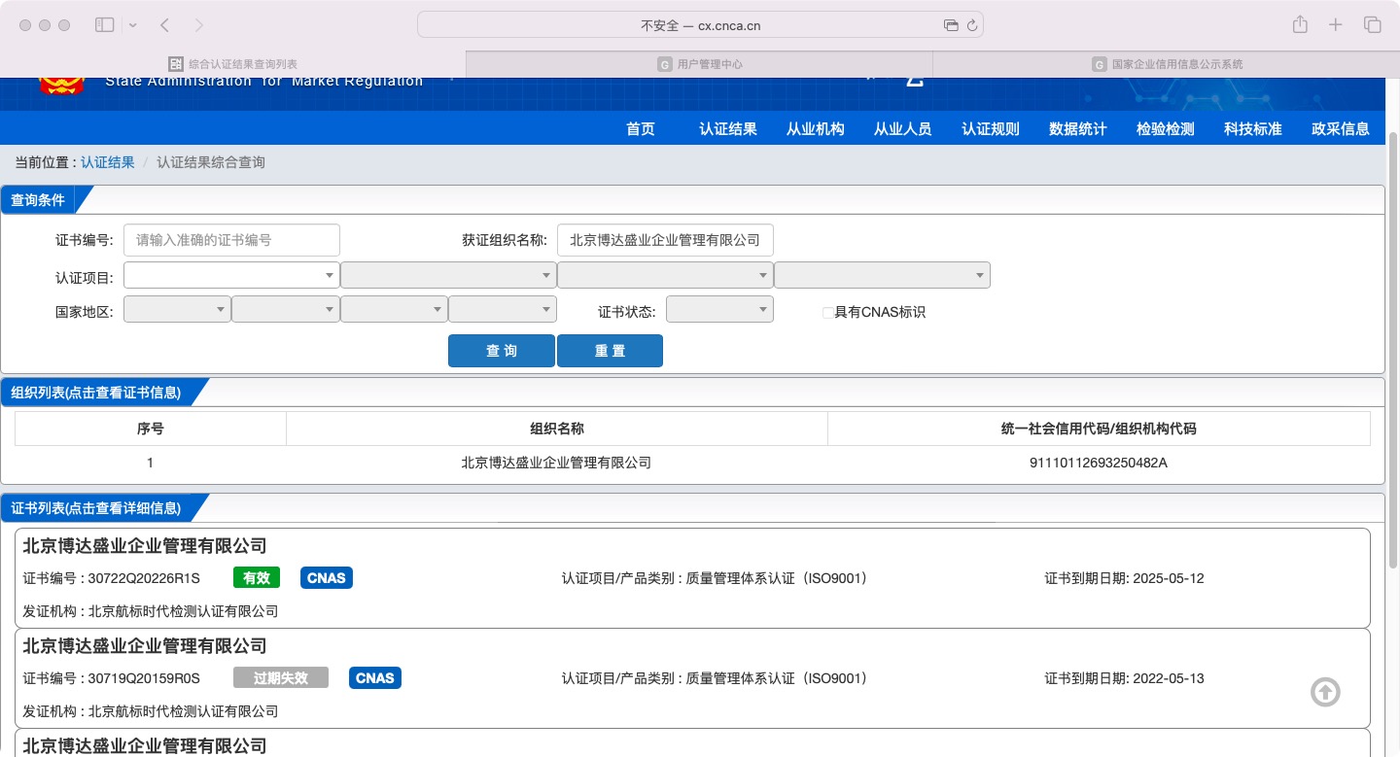Open the 认证规则 navigation menu
Image resolution: width=1400 pixels, height=757 pixels.
(991, 128)
